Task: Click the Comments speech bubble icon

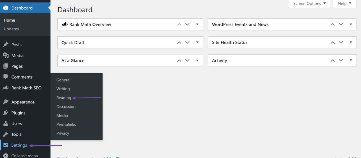Action: pos(6,77)
